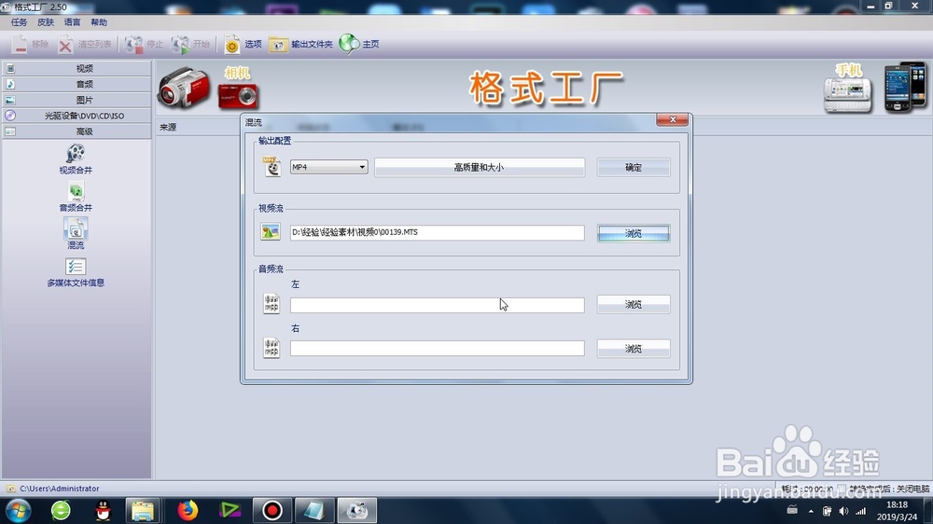Open the 语言 language menu

(72, 22)
